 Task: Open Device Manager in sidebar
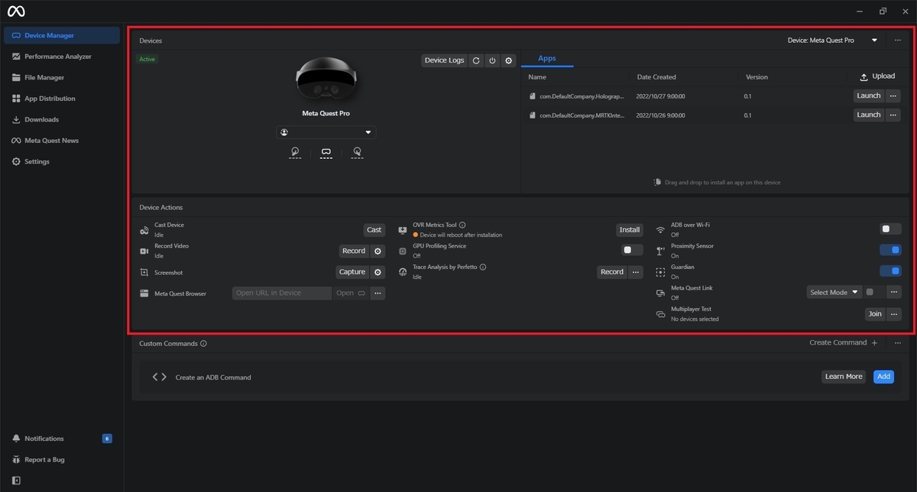pos(62,35)
